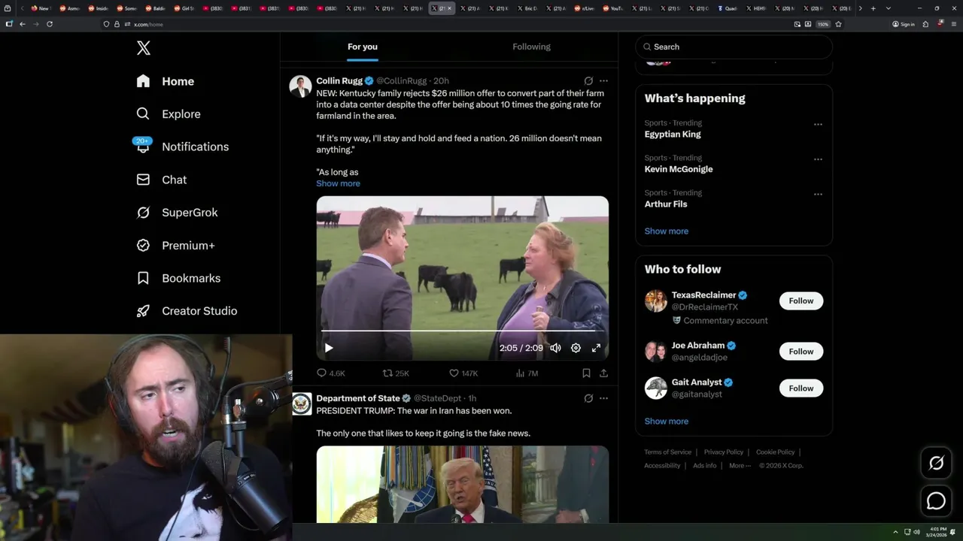Click the x.com/home address bar
This screenshot has width=963, height=541.
(444, 24)
